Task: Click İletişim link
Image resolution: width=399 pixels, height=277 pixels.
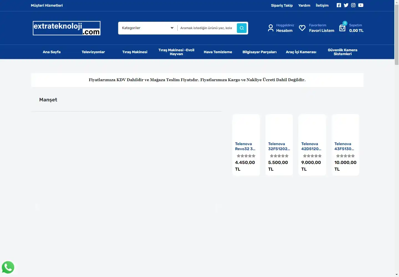Action: pos(322,6)
